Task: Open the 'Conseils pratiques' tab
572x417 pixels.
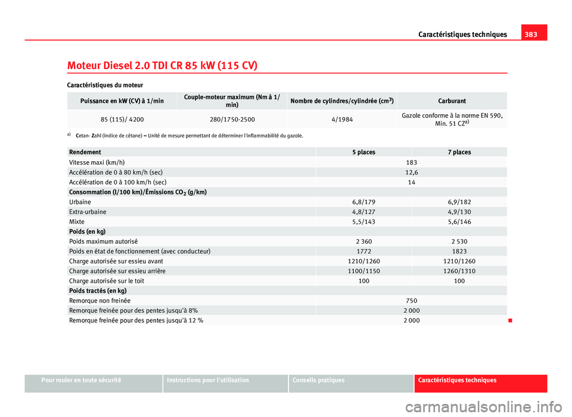Action: pyautogui.click(x=351, y=384)
